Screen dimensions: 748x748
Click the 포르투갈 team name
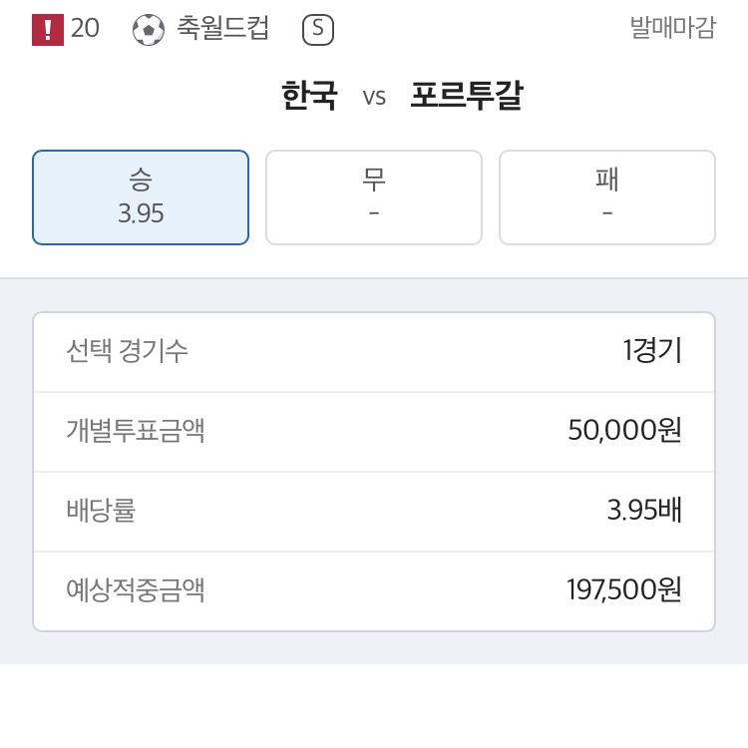pyautogui.click(x=467, y=97)
